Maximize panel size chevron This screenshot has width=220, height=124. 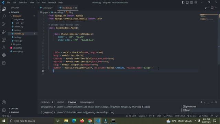coord(212,102)
